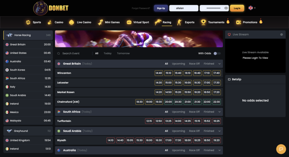Show password with the eye icon
289x157 pixels.
pos(226,8)
